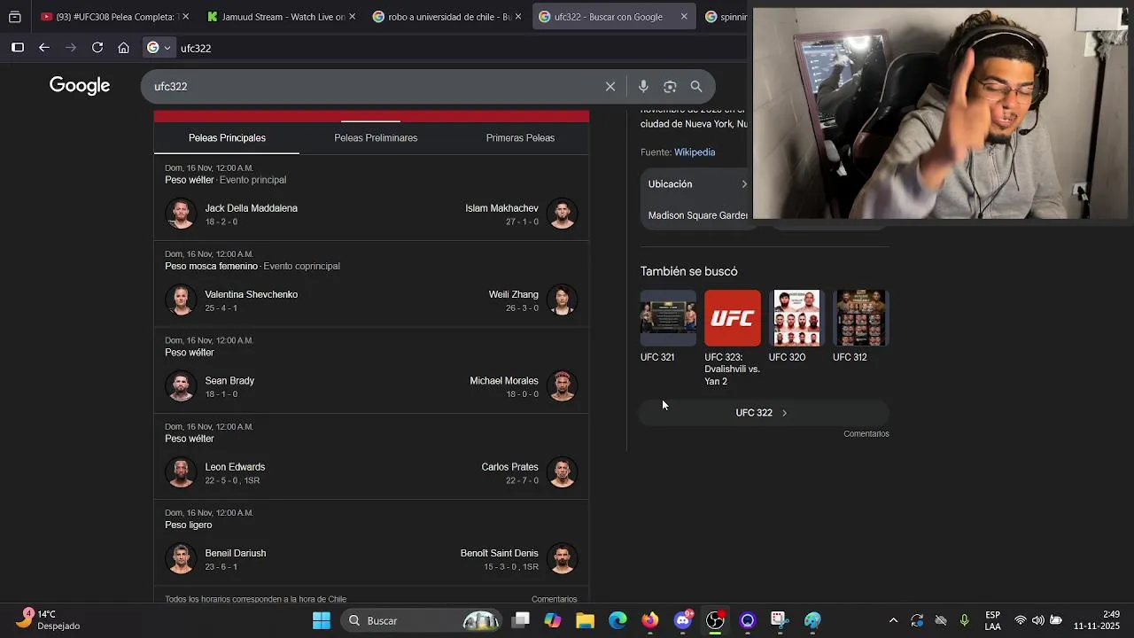The width and height of the screenshot is (1134, 638).
Task: Open Benoît Saint Denis's fighter photo
Action: [x=562, y=558]
